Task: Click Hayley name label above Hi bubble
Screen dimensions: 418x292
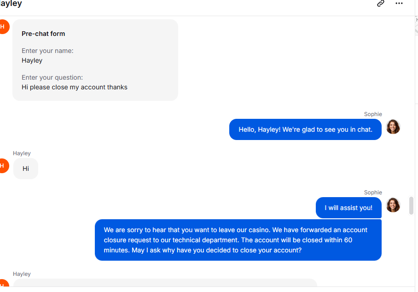Action: (22, 153)
